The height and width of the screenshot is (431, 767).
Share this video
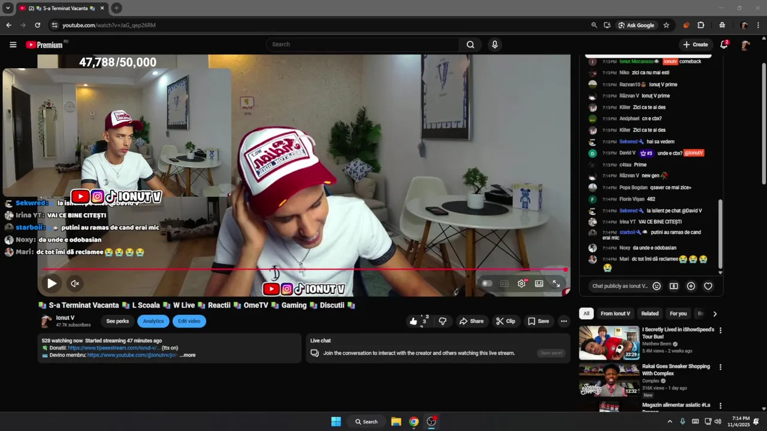[471, 321]
